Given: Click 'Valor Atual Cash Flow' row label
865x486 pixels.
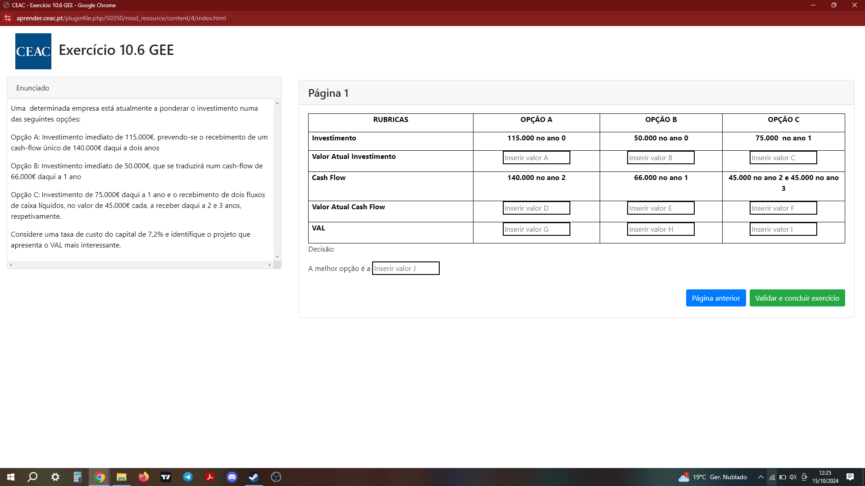Looking at the screenshot, I should click(x=348, y=207).
